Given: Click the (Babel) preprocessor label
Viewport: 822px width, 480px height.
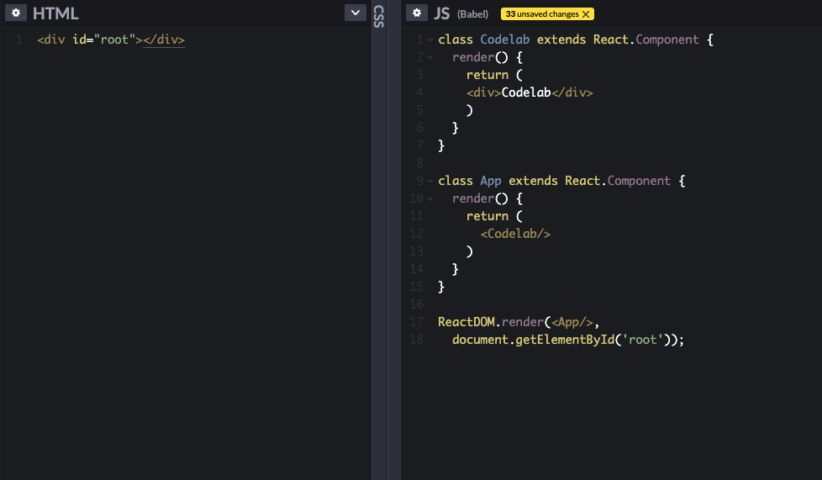Looking at the screenshot, I should 472,14.
